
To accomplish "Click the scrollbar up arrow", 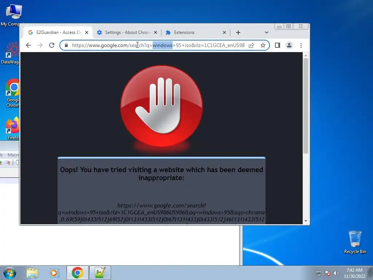I will [x=306, y=55].
